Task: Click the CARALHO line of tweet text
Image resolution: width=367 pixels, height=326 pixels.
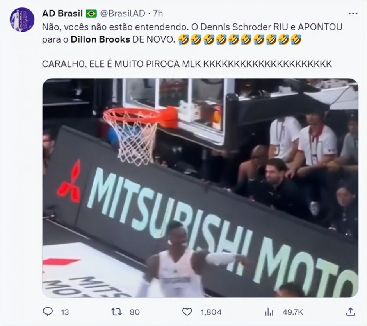Action: [x=187, y=64]
